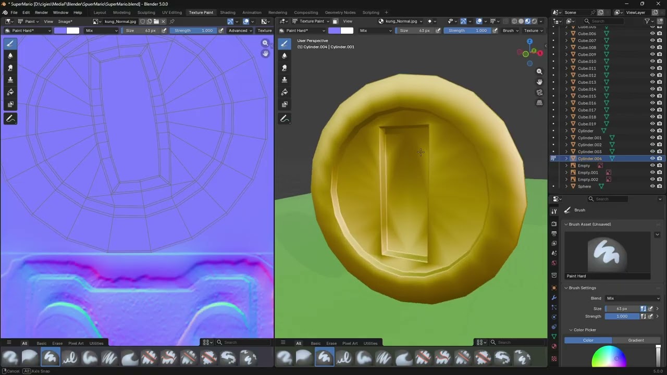Switch perspective/orthographic with the grid icon
Image resolution: width=667 pixels, height=375 pixels.
(x=539, y=103)
